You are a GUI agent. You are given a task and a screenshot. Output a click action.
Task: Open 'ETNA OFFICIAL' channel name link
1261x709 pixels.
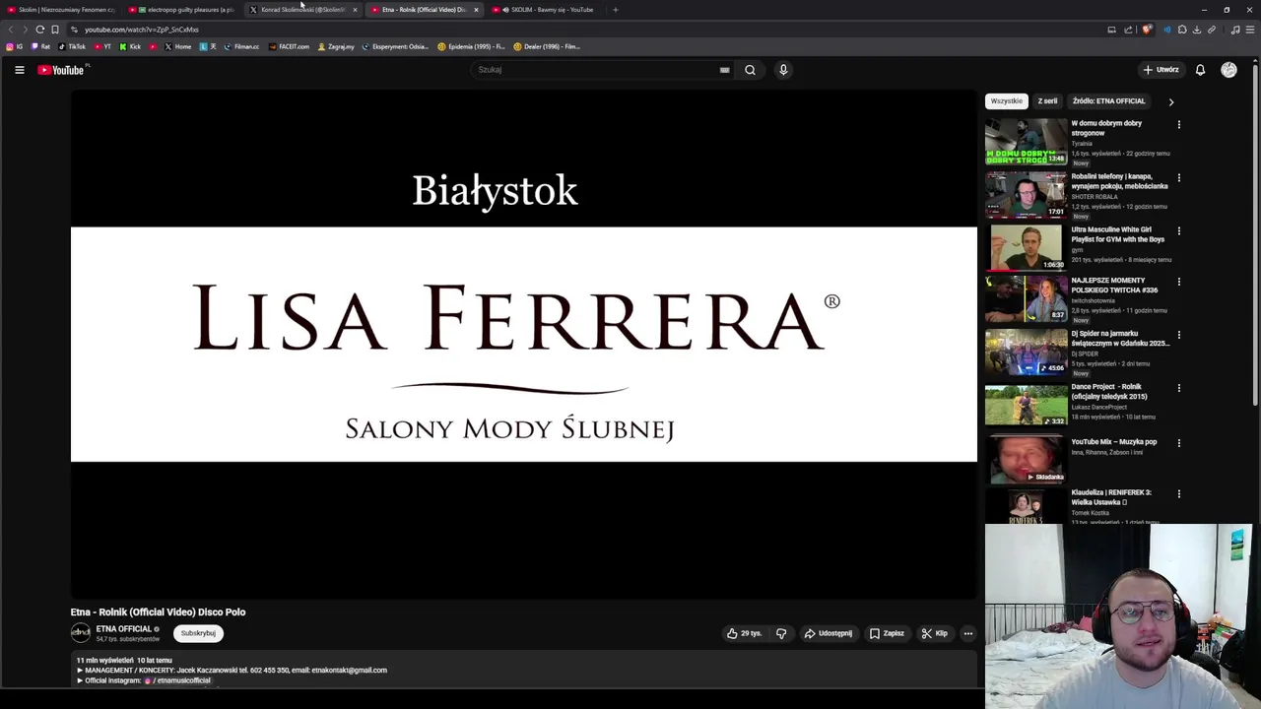tap(123, 629)
